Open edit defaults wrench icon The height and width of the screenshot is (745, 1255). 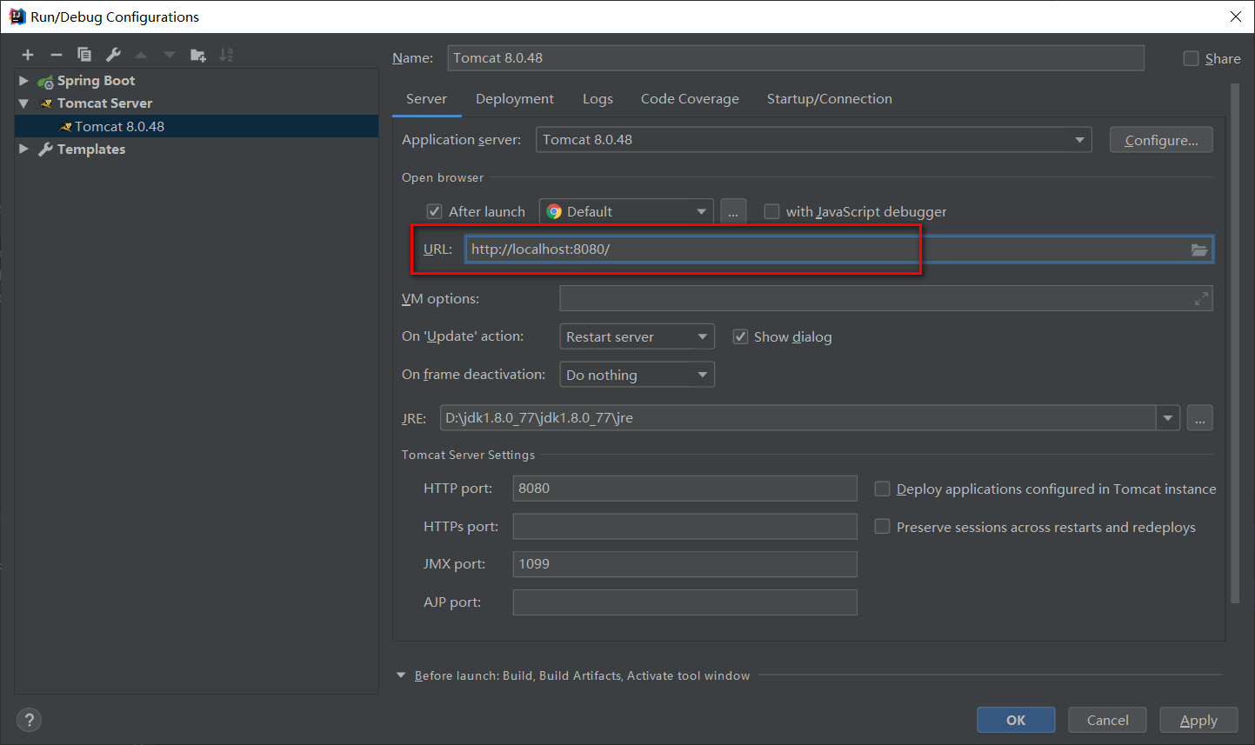coord(113,55)
